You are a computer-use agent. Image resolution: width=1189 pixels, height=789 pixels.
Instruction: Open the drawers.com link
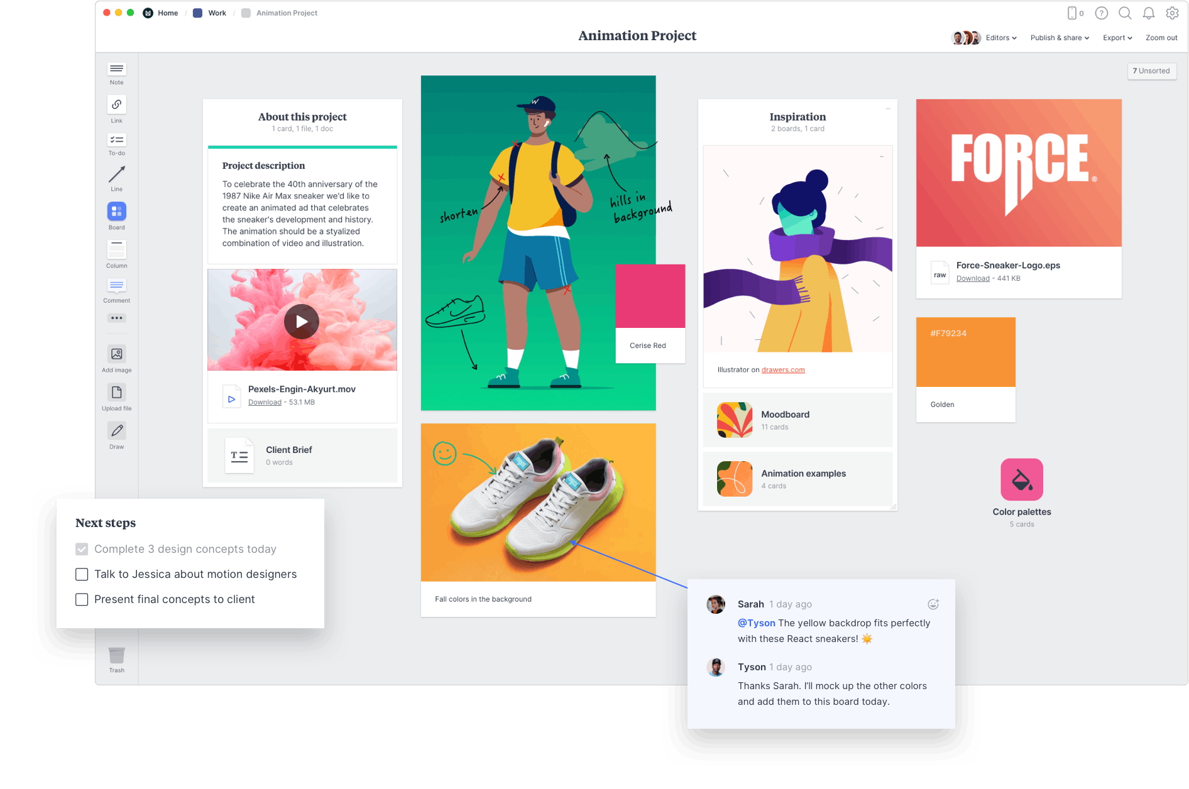[x=783, y=369]
